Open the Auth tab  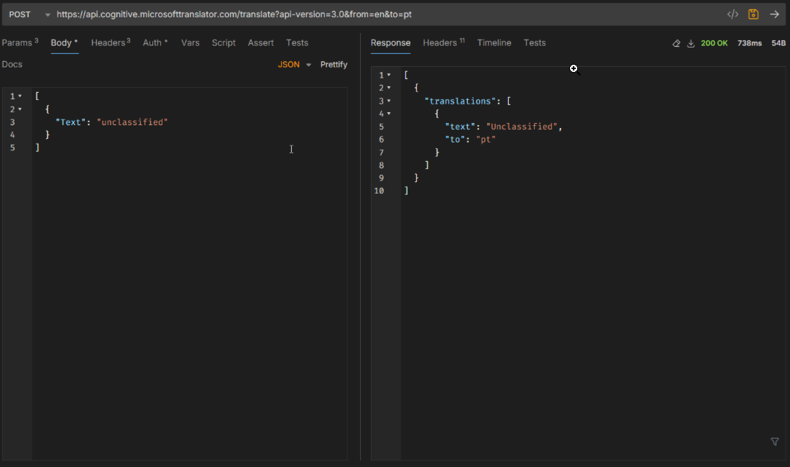point(153,42)
